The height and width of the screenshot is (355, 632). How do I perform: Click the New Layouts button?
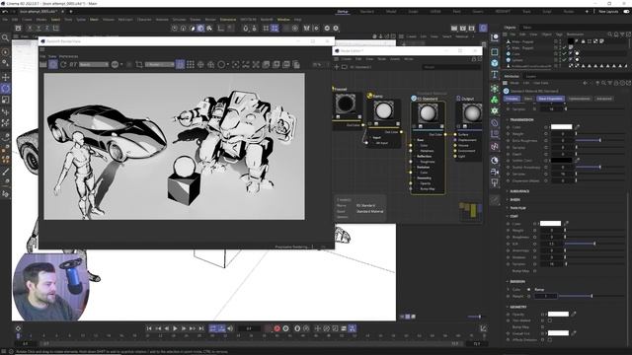[608, 12]
